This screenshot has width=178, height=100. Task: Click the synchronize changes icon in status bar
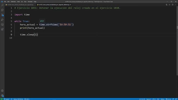[11, 99]
